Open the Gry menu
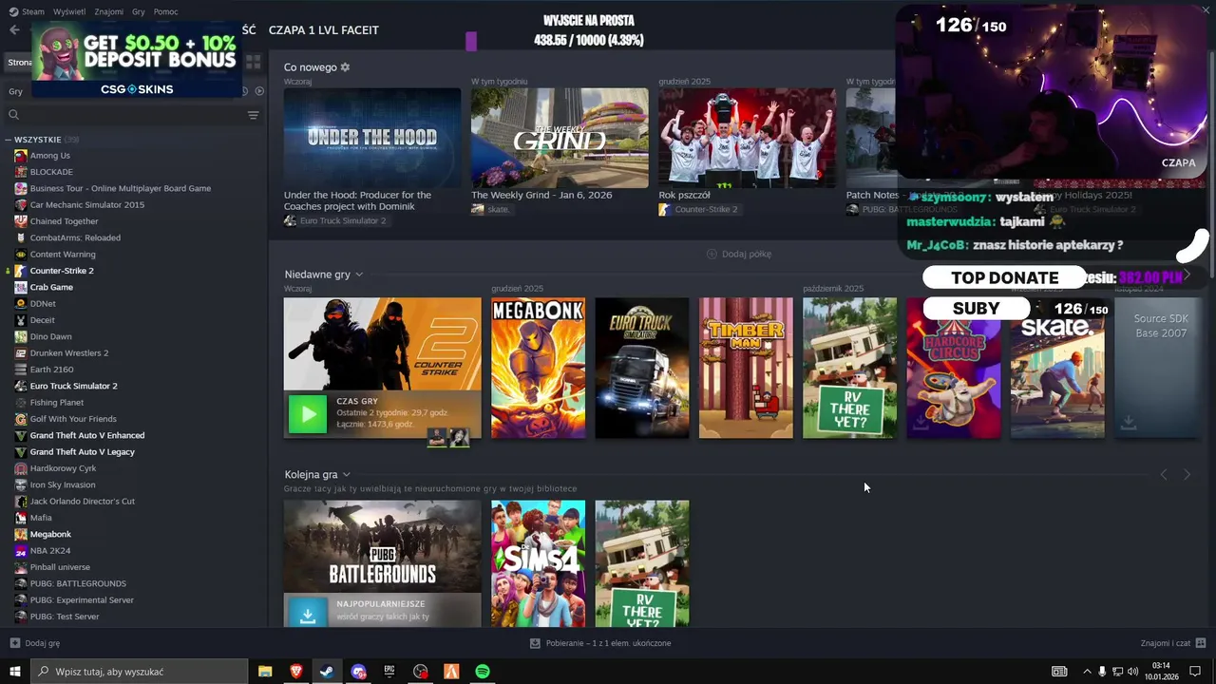The width and height of the screenshot is (1216, 684). 139,11
